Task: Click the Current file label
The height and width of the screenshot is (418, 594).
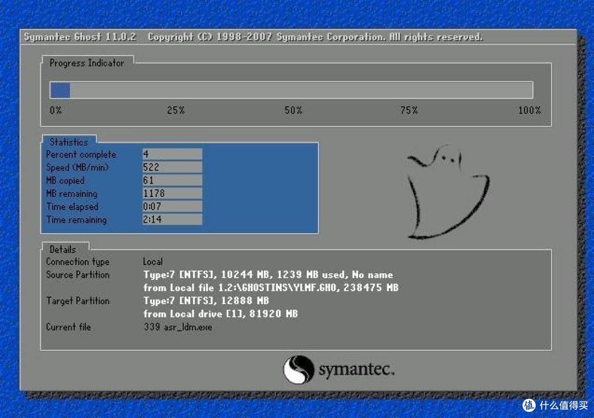Action: [x=69, y=327]
